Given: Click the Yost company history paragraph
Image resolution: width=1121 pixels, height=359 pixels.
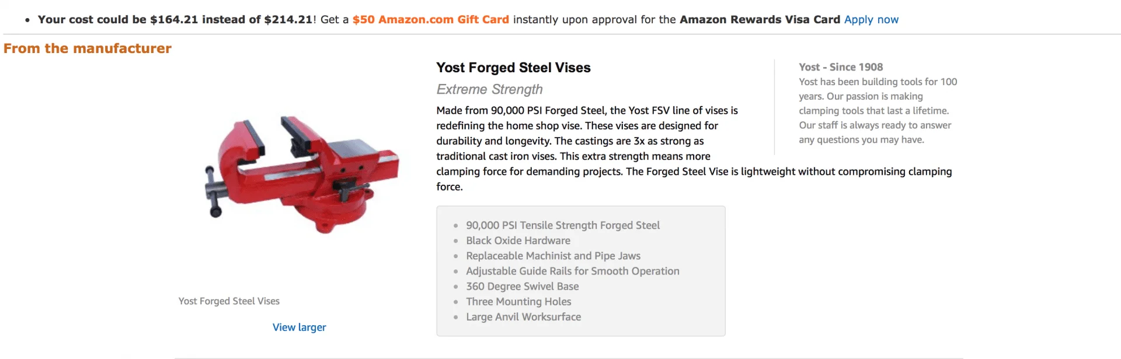Looking at the screenshot, I should pyautogui.click(x=878, y=111).
